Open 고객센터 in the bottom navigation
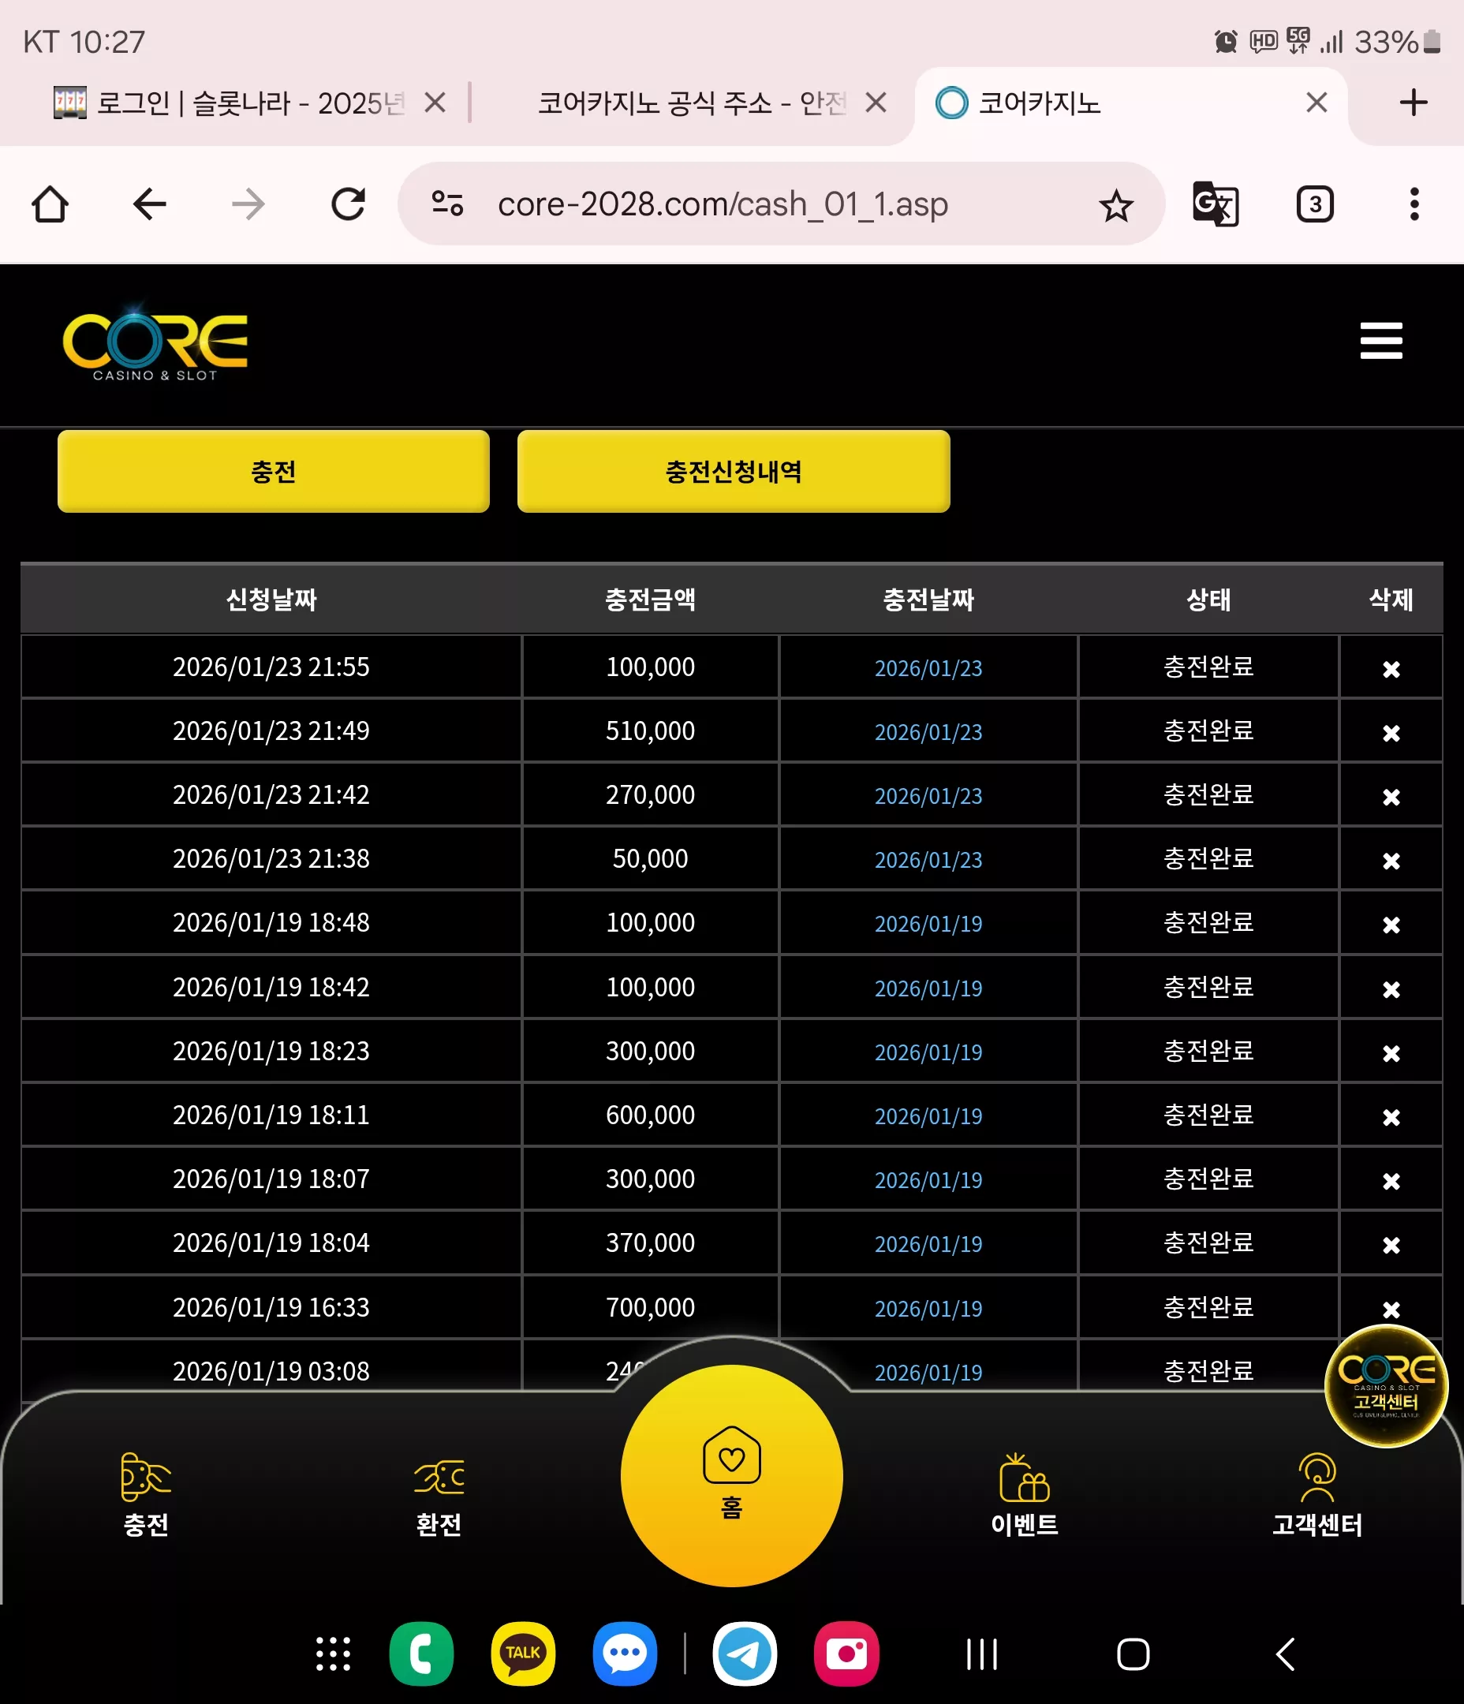 coord(1316,1494)
